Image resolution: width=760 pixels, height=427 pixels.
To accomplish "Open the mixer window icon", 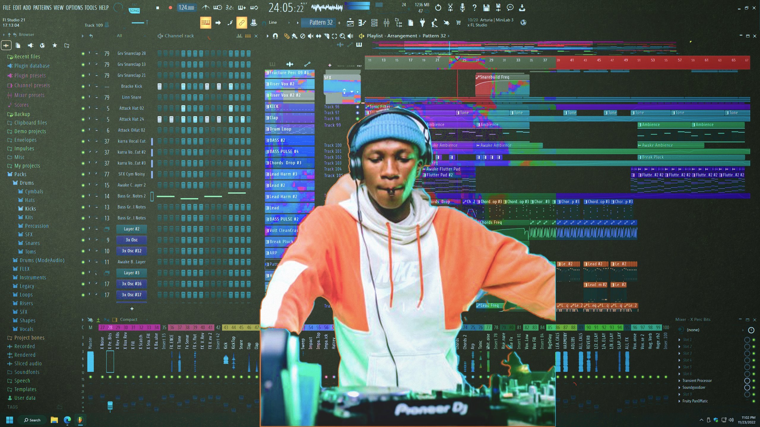I will point(386,23).
